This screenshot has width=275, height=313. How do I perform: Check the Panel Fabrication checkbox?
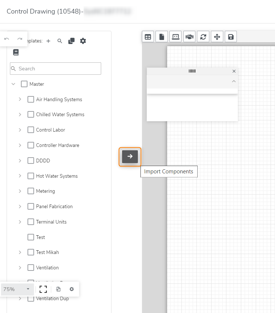pos(31,206)
